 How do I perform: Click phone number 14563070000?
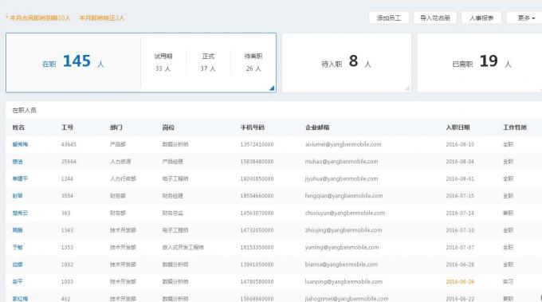point(257,213)
